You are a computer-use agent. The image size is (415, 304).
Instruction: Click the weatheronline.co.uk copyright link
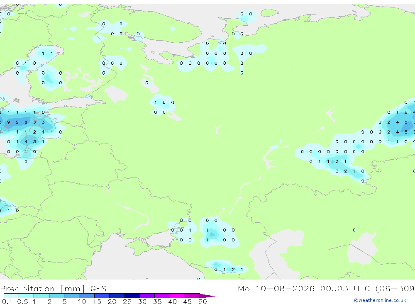[x=380, y=300]
